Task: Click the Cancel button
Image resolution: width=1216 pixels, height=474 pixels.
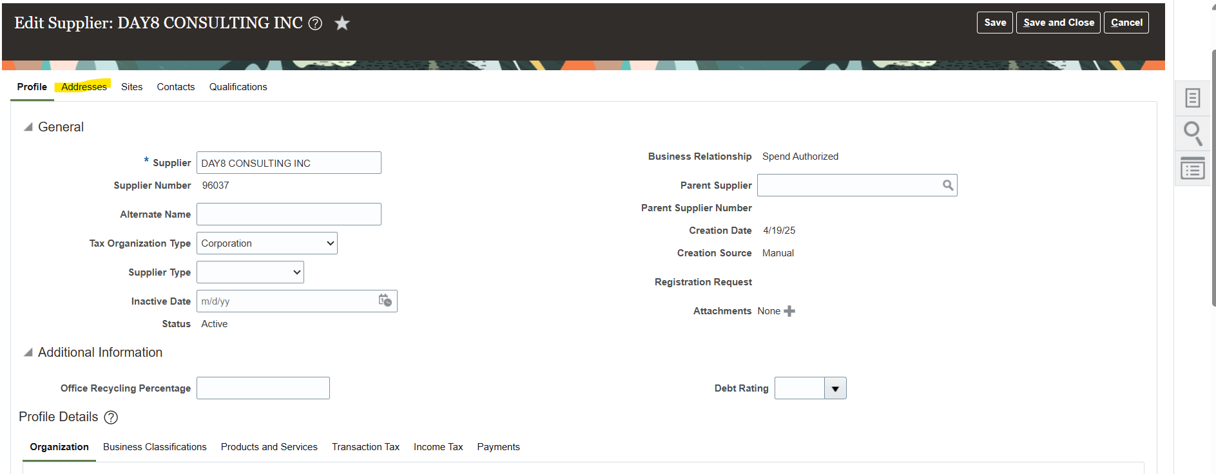Action: pos(1126,23)
